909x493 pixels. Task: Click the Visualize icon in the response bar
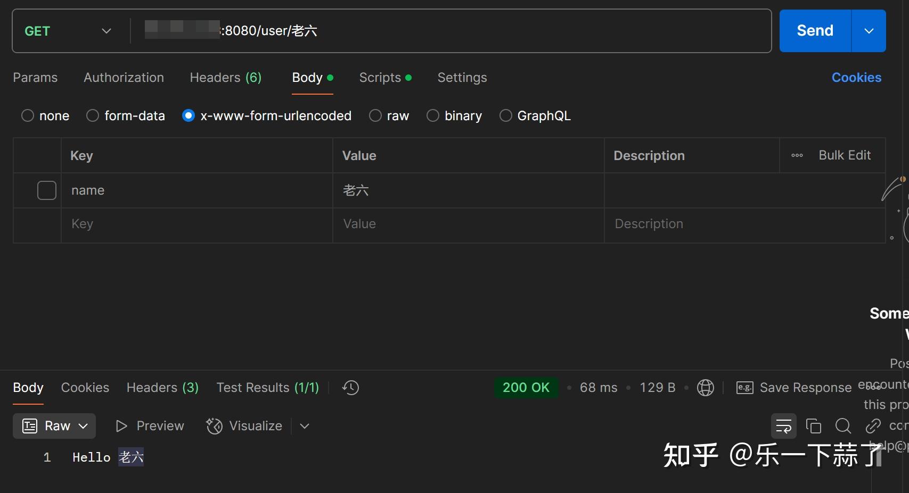[x=214, y=425]
